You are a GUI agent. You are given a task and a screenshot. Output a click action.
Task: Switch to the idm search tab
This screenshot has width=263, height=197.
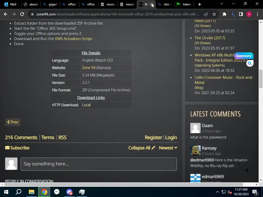coord(165,4)
